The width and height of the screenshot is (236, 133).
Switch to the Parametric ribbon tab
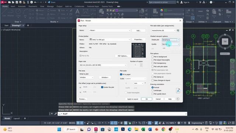coord(33,7)
